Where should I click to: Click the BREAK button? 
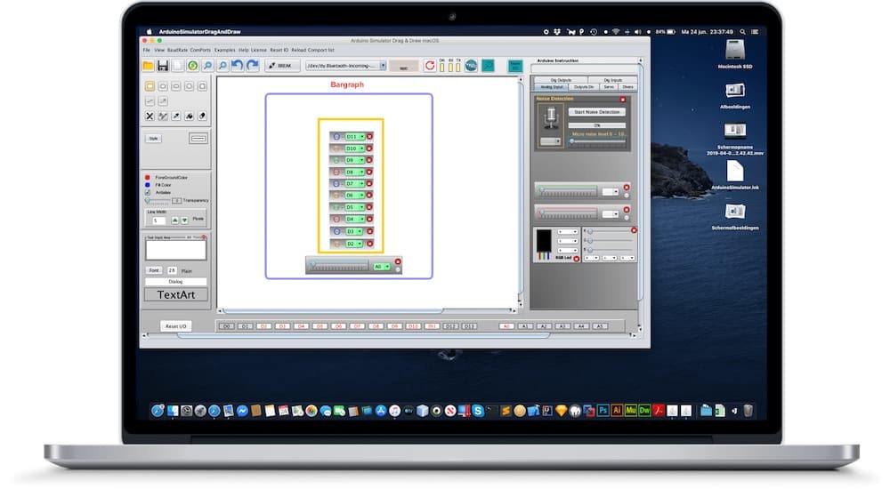pyautogui.click(x=281, y=66)
